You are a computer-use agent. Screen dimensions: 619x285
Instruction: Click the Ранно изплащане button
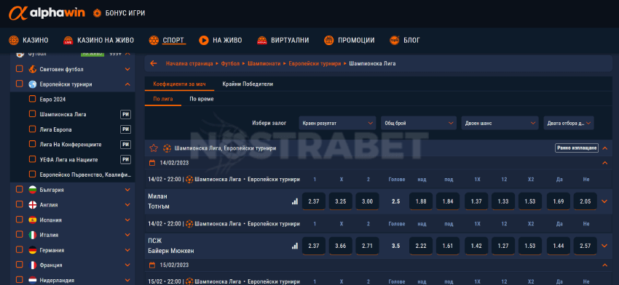577,148
